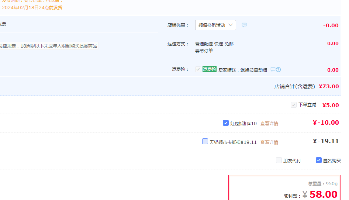This screenshot has height=200, width=349.
Task: Click the green 运费险 badge
Action: tap(210, 69)
